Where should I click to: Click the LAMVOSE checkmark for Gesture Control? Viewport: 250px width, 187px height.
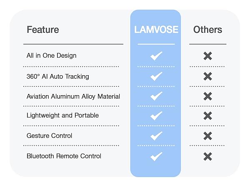point(156,136)
